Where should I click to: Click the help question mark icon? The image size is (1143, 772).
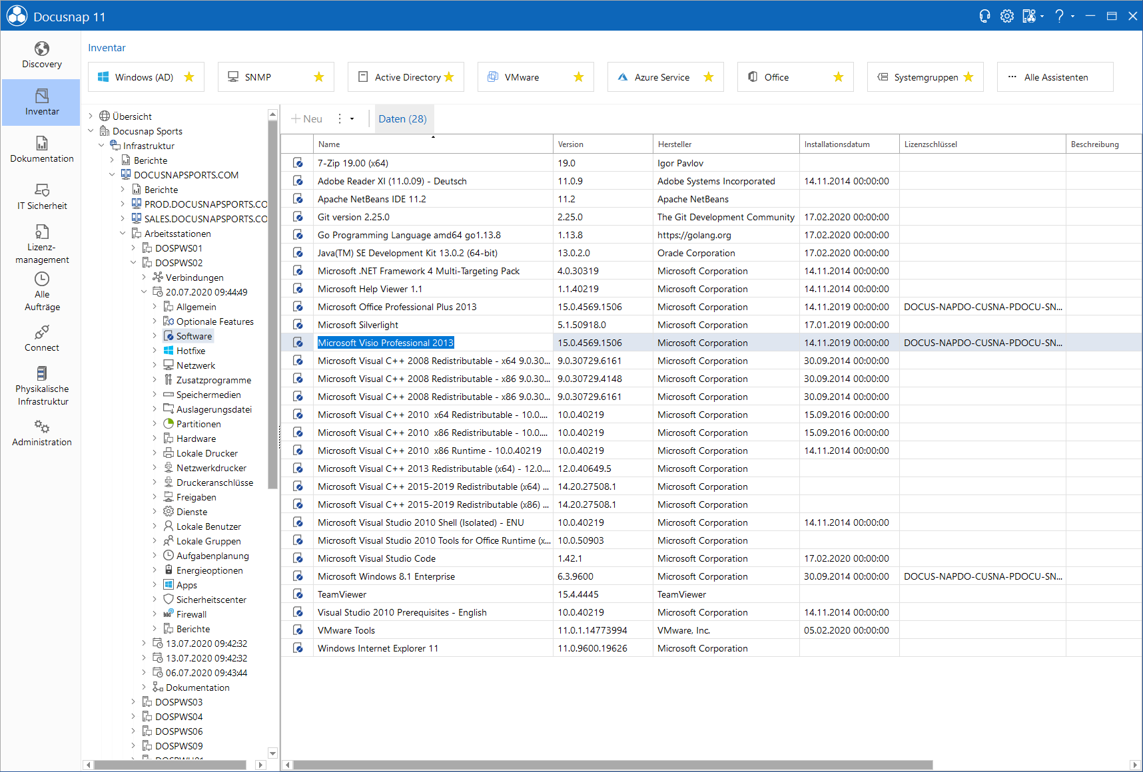[x=1059, y=16]
